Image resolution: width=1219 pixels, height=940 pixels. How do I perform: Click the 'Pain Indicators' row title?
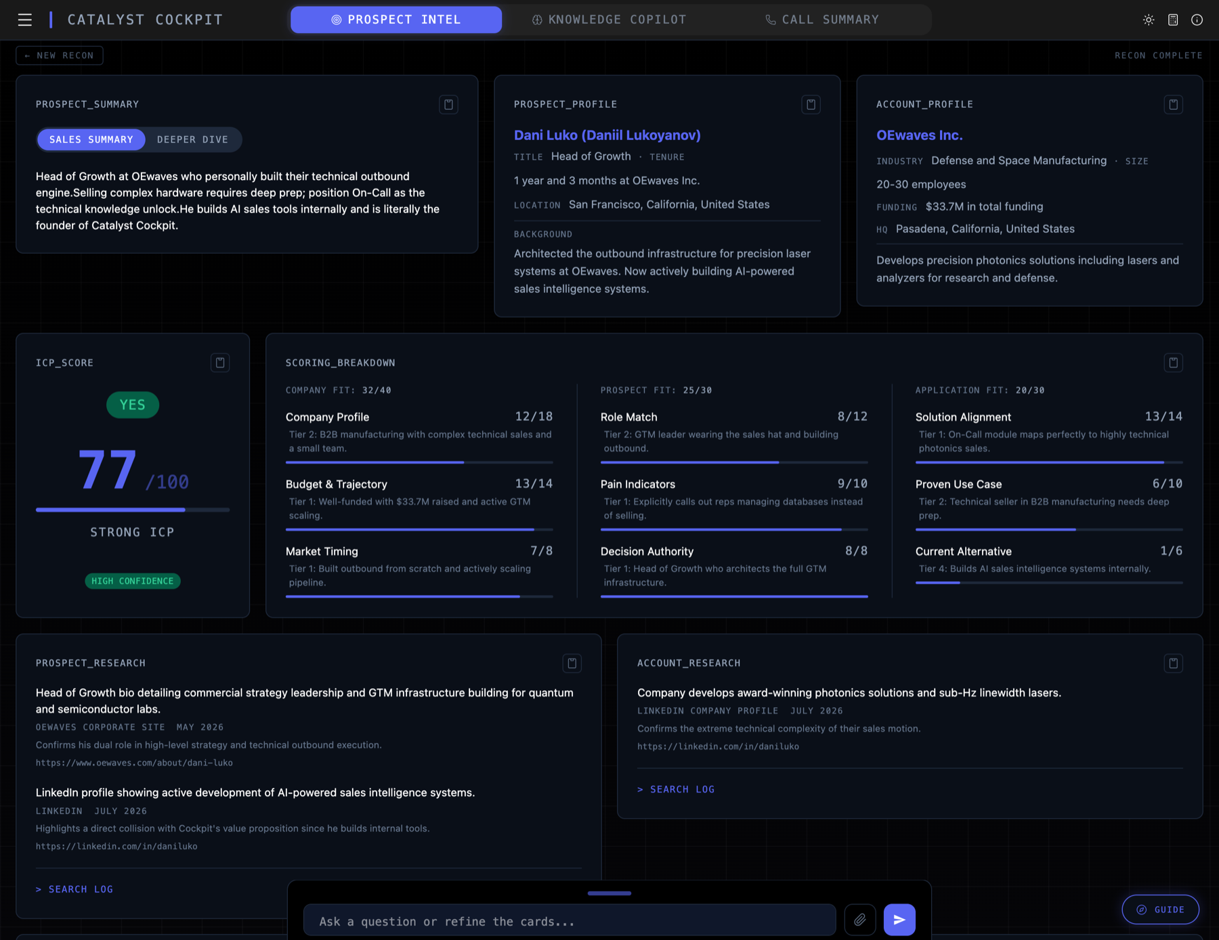[x=638, y=485]
